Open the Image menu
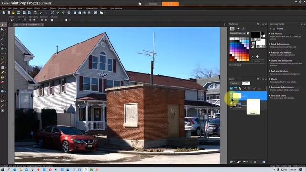 (22, 8)
